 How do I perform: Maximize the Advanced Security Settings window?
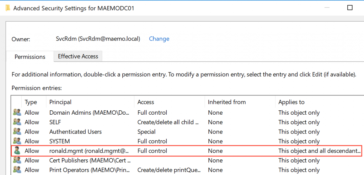coord(350,7)
